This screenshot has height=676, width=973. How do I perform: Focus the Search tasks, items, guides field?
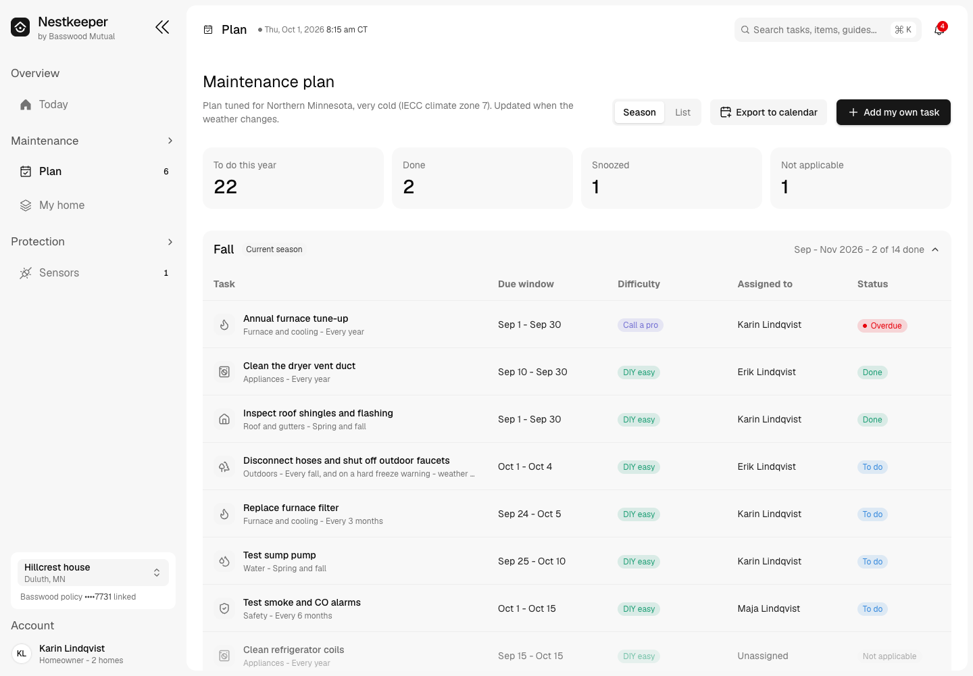[828, 30]
